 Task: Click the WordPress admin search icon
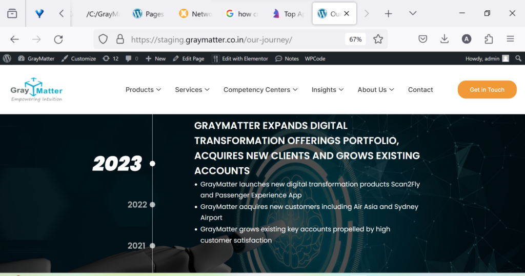[x=518, y=58]
